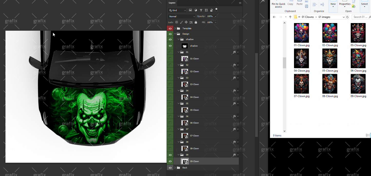Click the lock all padlock icon
This screenshot has height=176, width=371.
196,22
